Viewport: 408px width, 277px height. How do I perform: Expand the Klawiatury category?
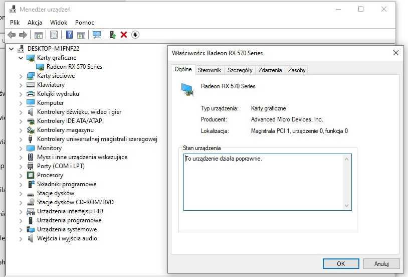(x=21, y=85)
